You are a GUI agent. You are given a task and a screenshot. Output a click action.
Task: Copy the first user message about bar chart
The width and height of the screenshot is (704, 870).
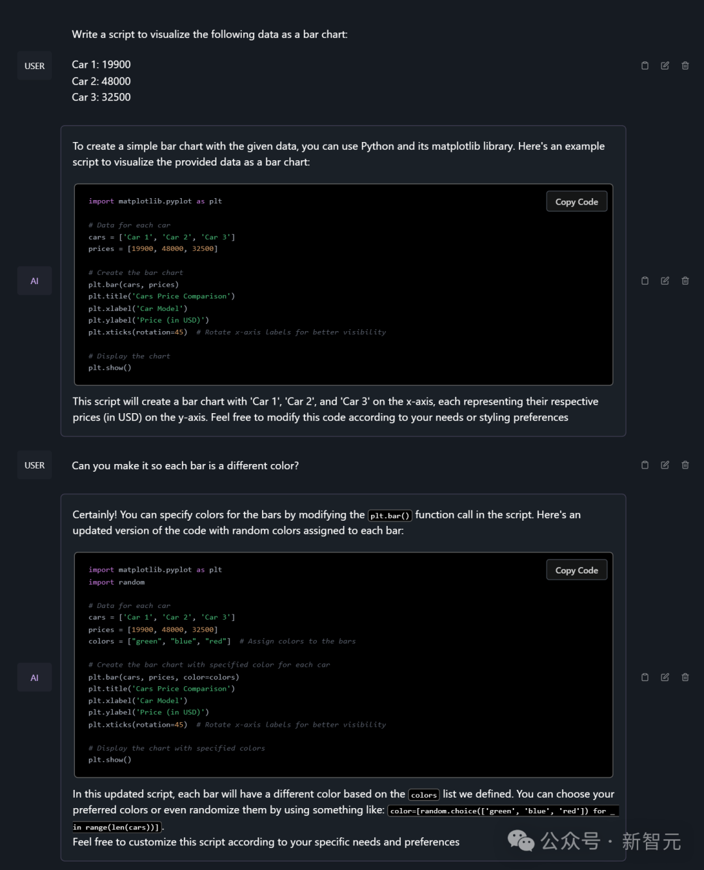pyautogui.click(x=645, y=66)
